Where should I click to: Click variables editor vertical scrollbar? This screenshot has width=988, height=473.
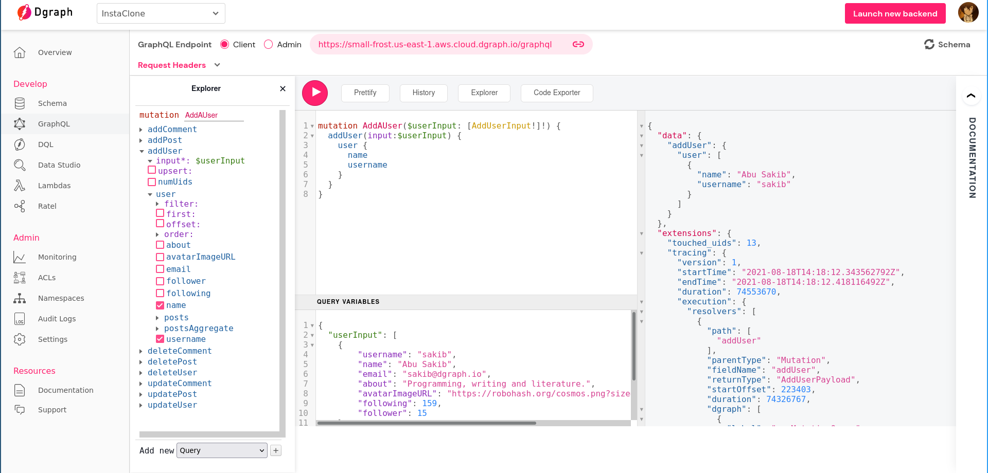point(634,345)
